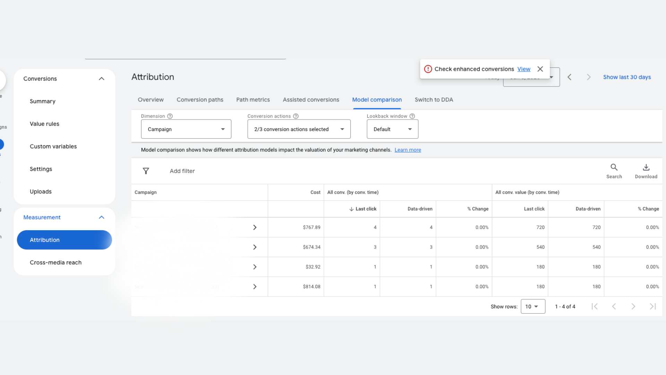Go to previous date range arrow
Viewport: 666px width, 375px height.
pos(569,77)
